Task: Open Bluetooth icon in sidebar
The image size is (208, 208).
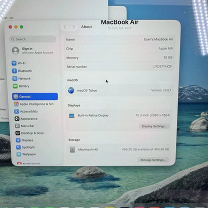Action: [14, 71]
